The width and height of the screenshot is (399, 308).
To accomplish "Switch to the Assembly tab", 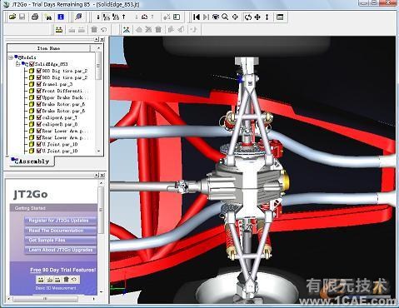I will (31, 161).
